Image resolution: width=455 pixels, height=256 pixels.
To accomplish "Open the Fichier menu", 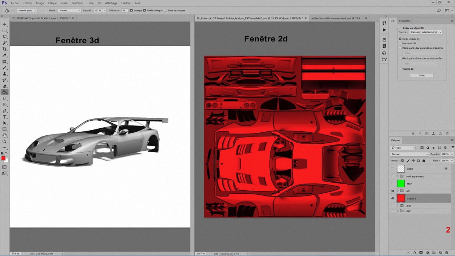I will [15, 3].
